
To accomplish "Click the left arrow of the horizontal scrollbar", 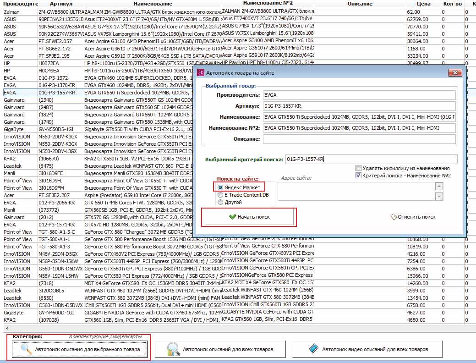I will coord(7,328).
